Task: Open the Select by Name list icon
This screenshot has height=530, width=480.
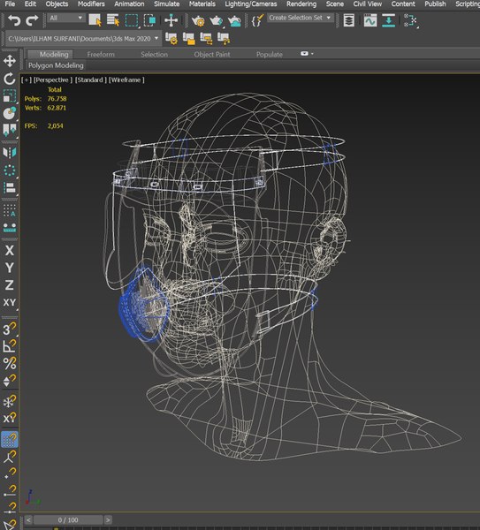Action: [113, 20]
